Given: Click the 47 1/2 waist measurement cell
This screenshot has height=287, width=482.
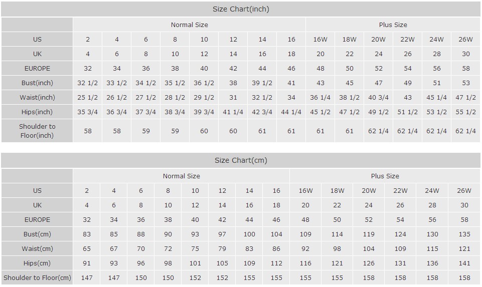Looking at the screenshot, I should 465,97.
